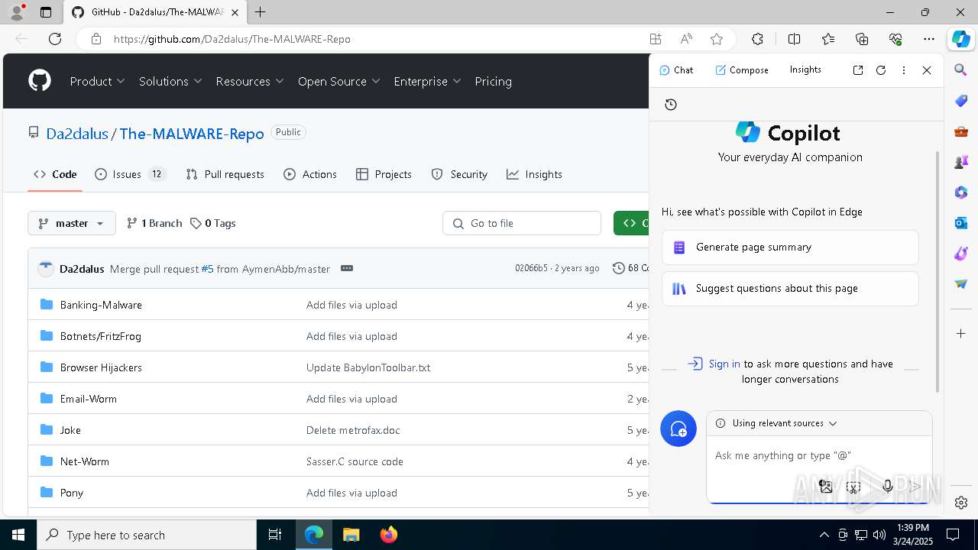978x550 pixels.
Task: Open the read aloud icon in address bar
Action: coord(686,39)
